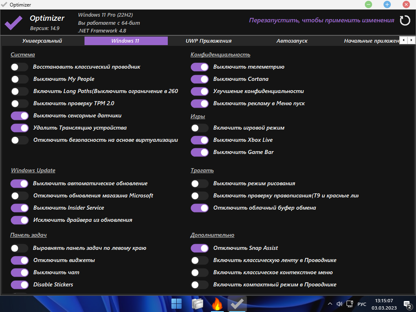Viewport: 416px width, 312px height.
Task: Click the Версия: 14.9 label
Action: (x=45, y=28)
